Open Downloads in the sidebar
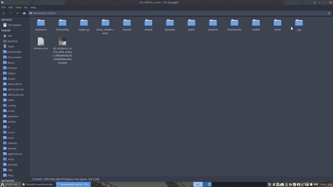333x187 pixels. (14, 52)
